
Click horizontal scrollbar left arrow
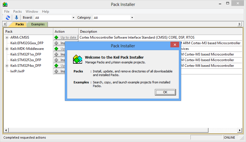pos(6,130)
